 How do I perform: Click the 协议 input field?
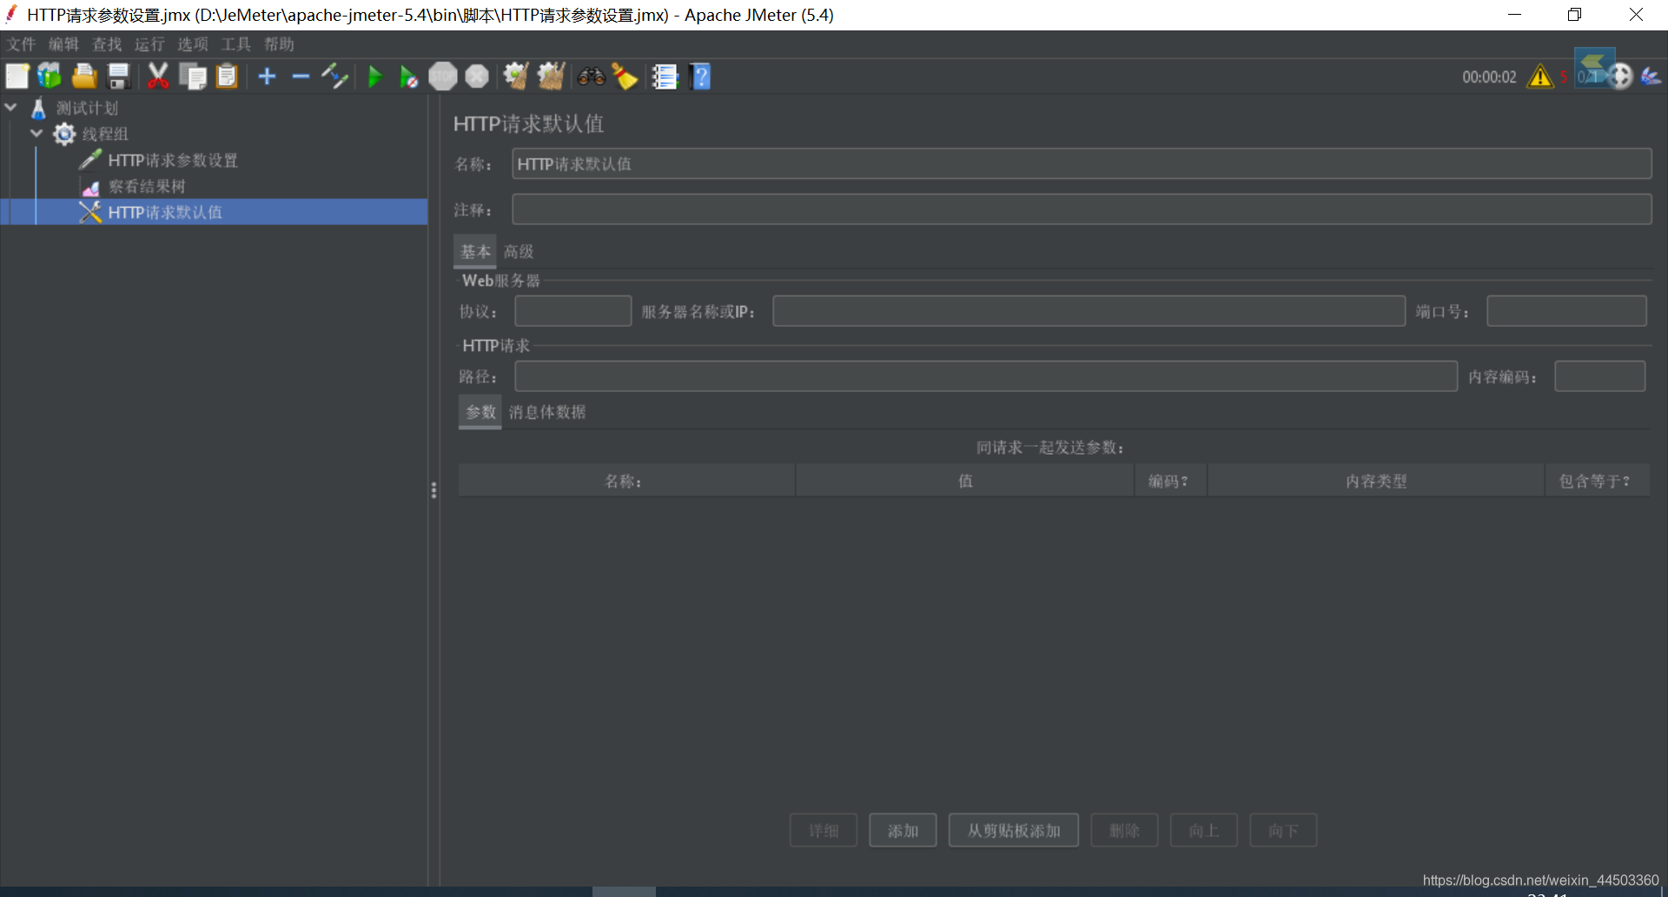573,311
